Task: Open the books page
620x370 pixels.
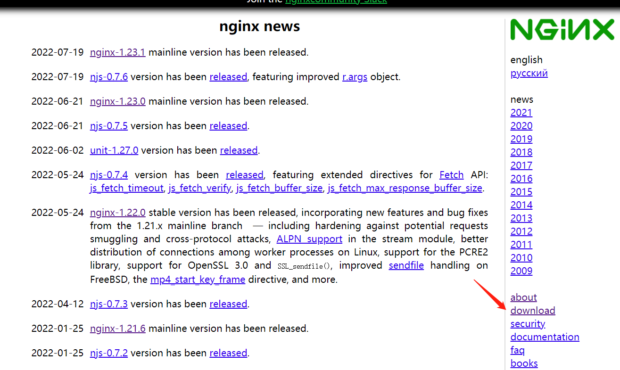Action: tap(524, 363)
